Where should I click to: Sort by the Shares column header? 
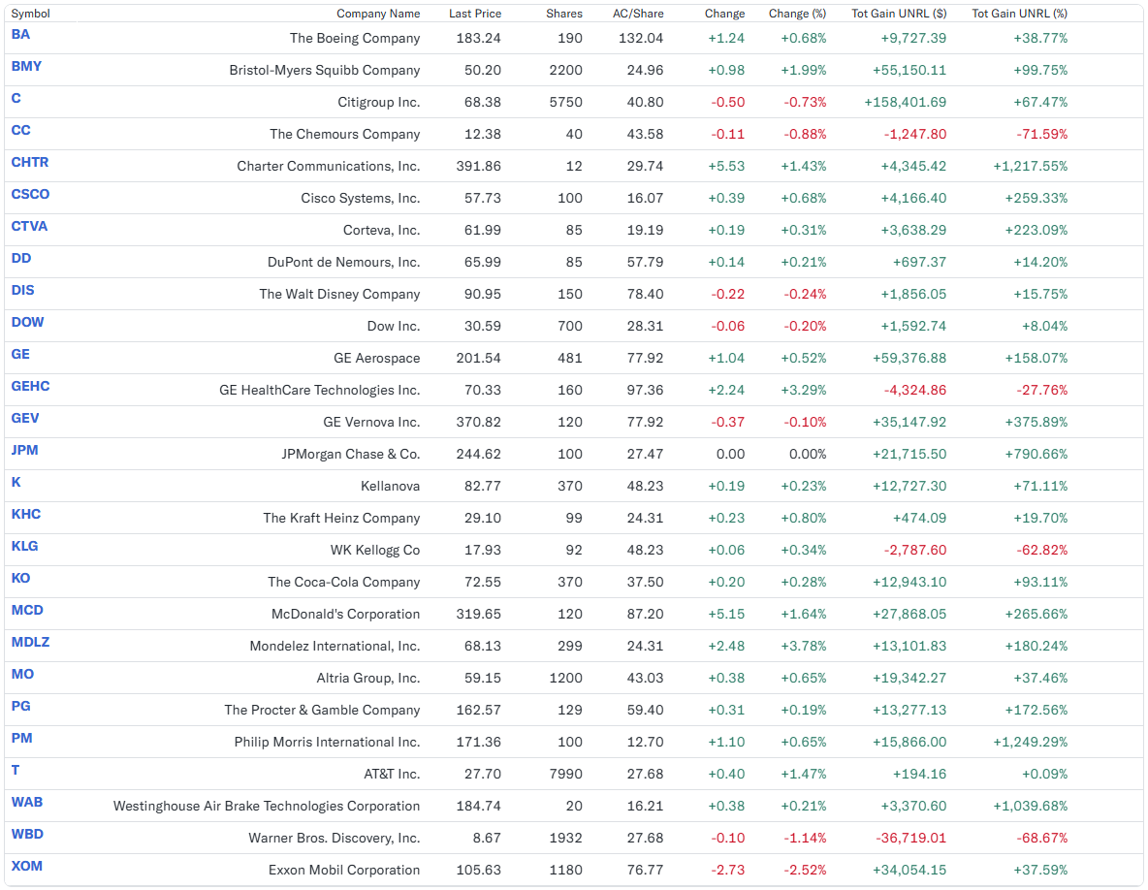564,14
